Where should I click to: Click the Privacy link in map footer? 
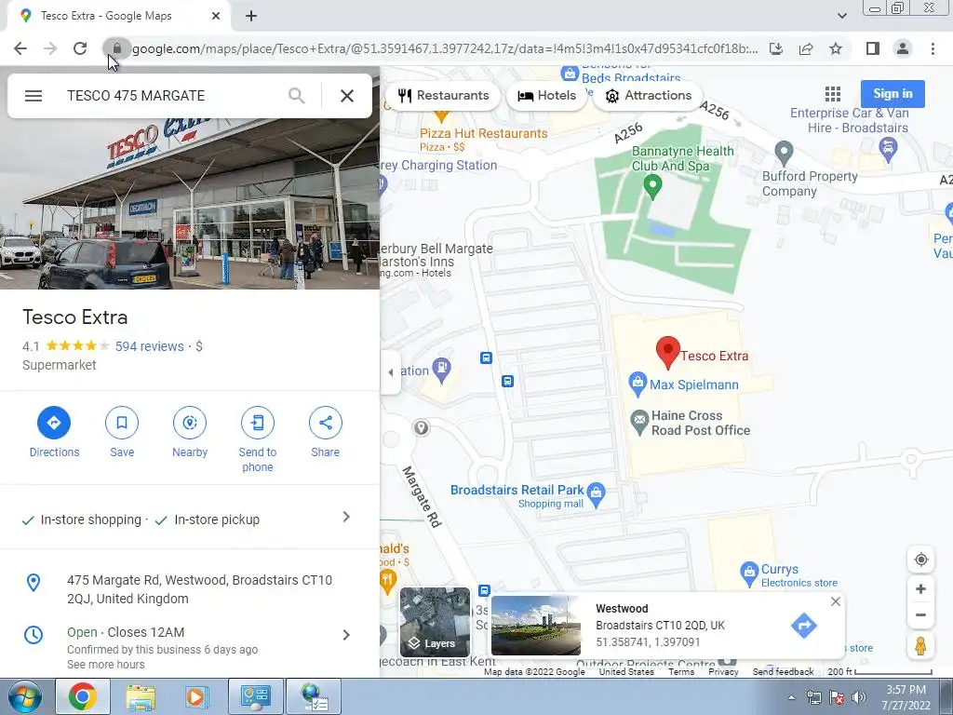point(723,672)
